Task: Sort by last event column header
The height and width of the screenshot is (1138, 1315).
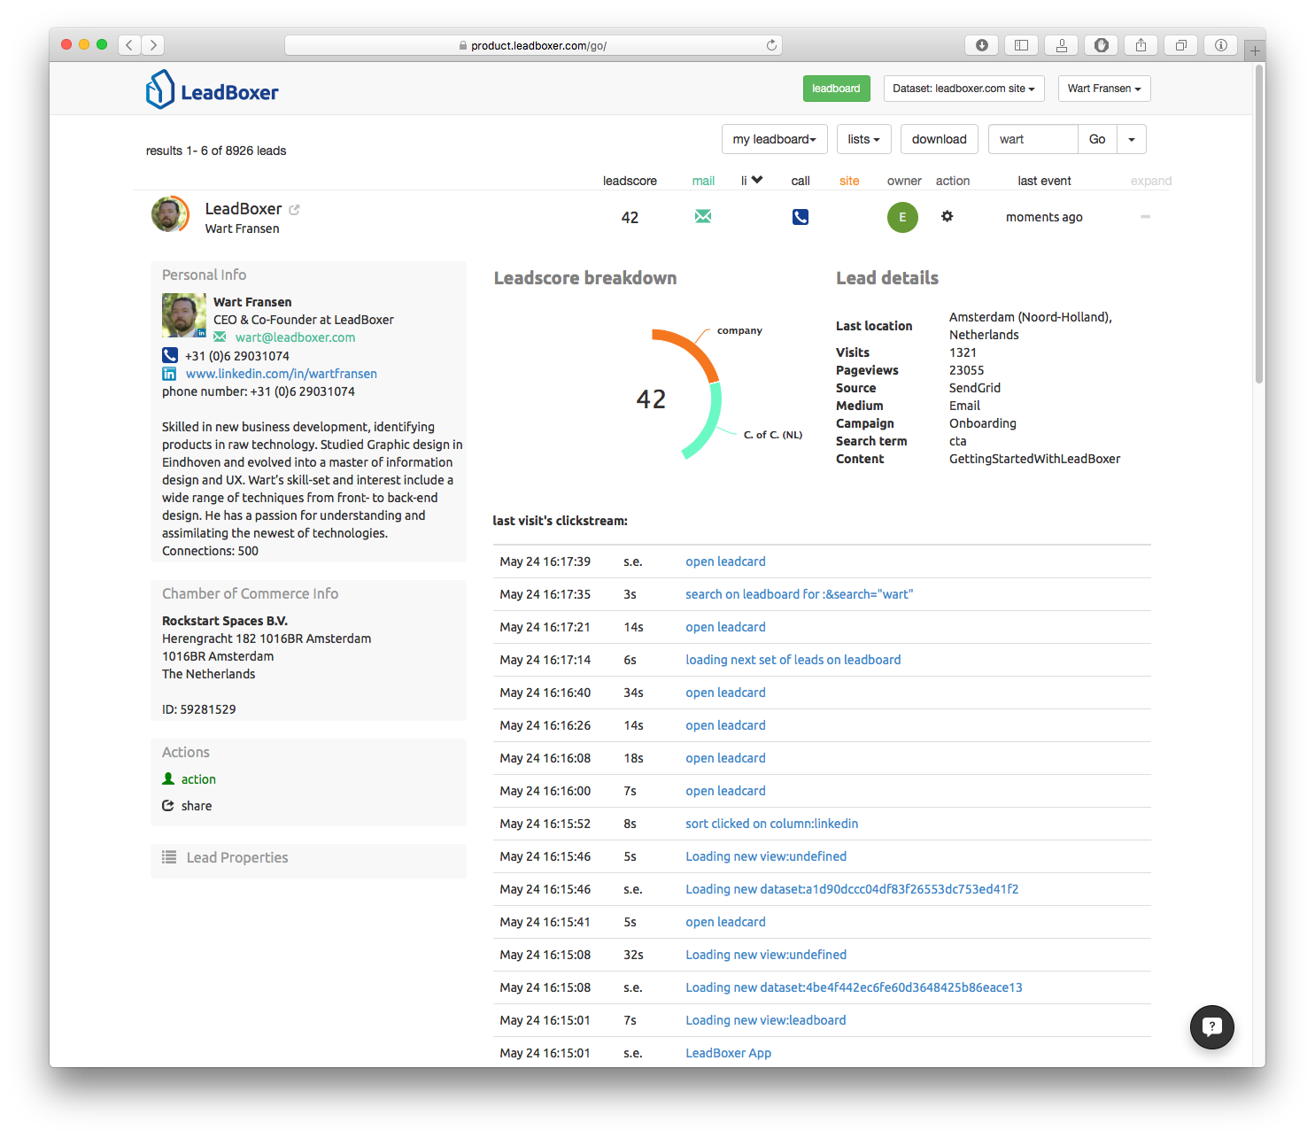Action: tap(1044, 181)
